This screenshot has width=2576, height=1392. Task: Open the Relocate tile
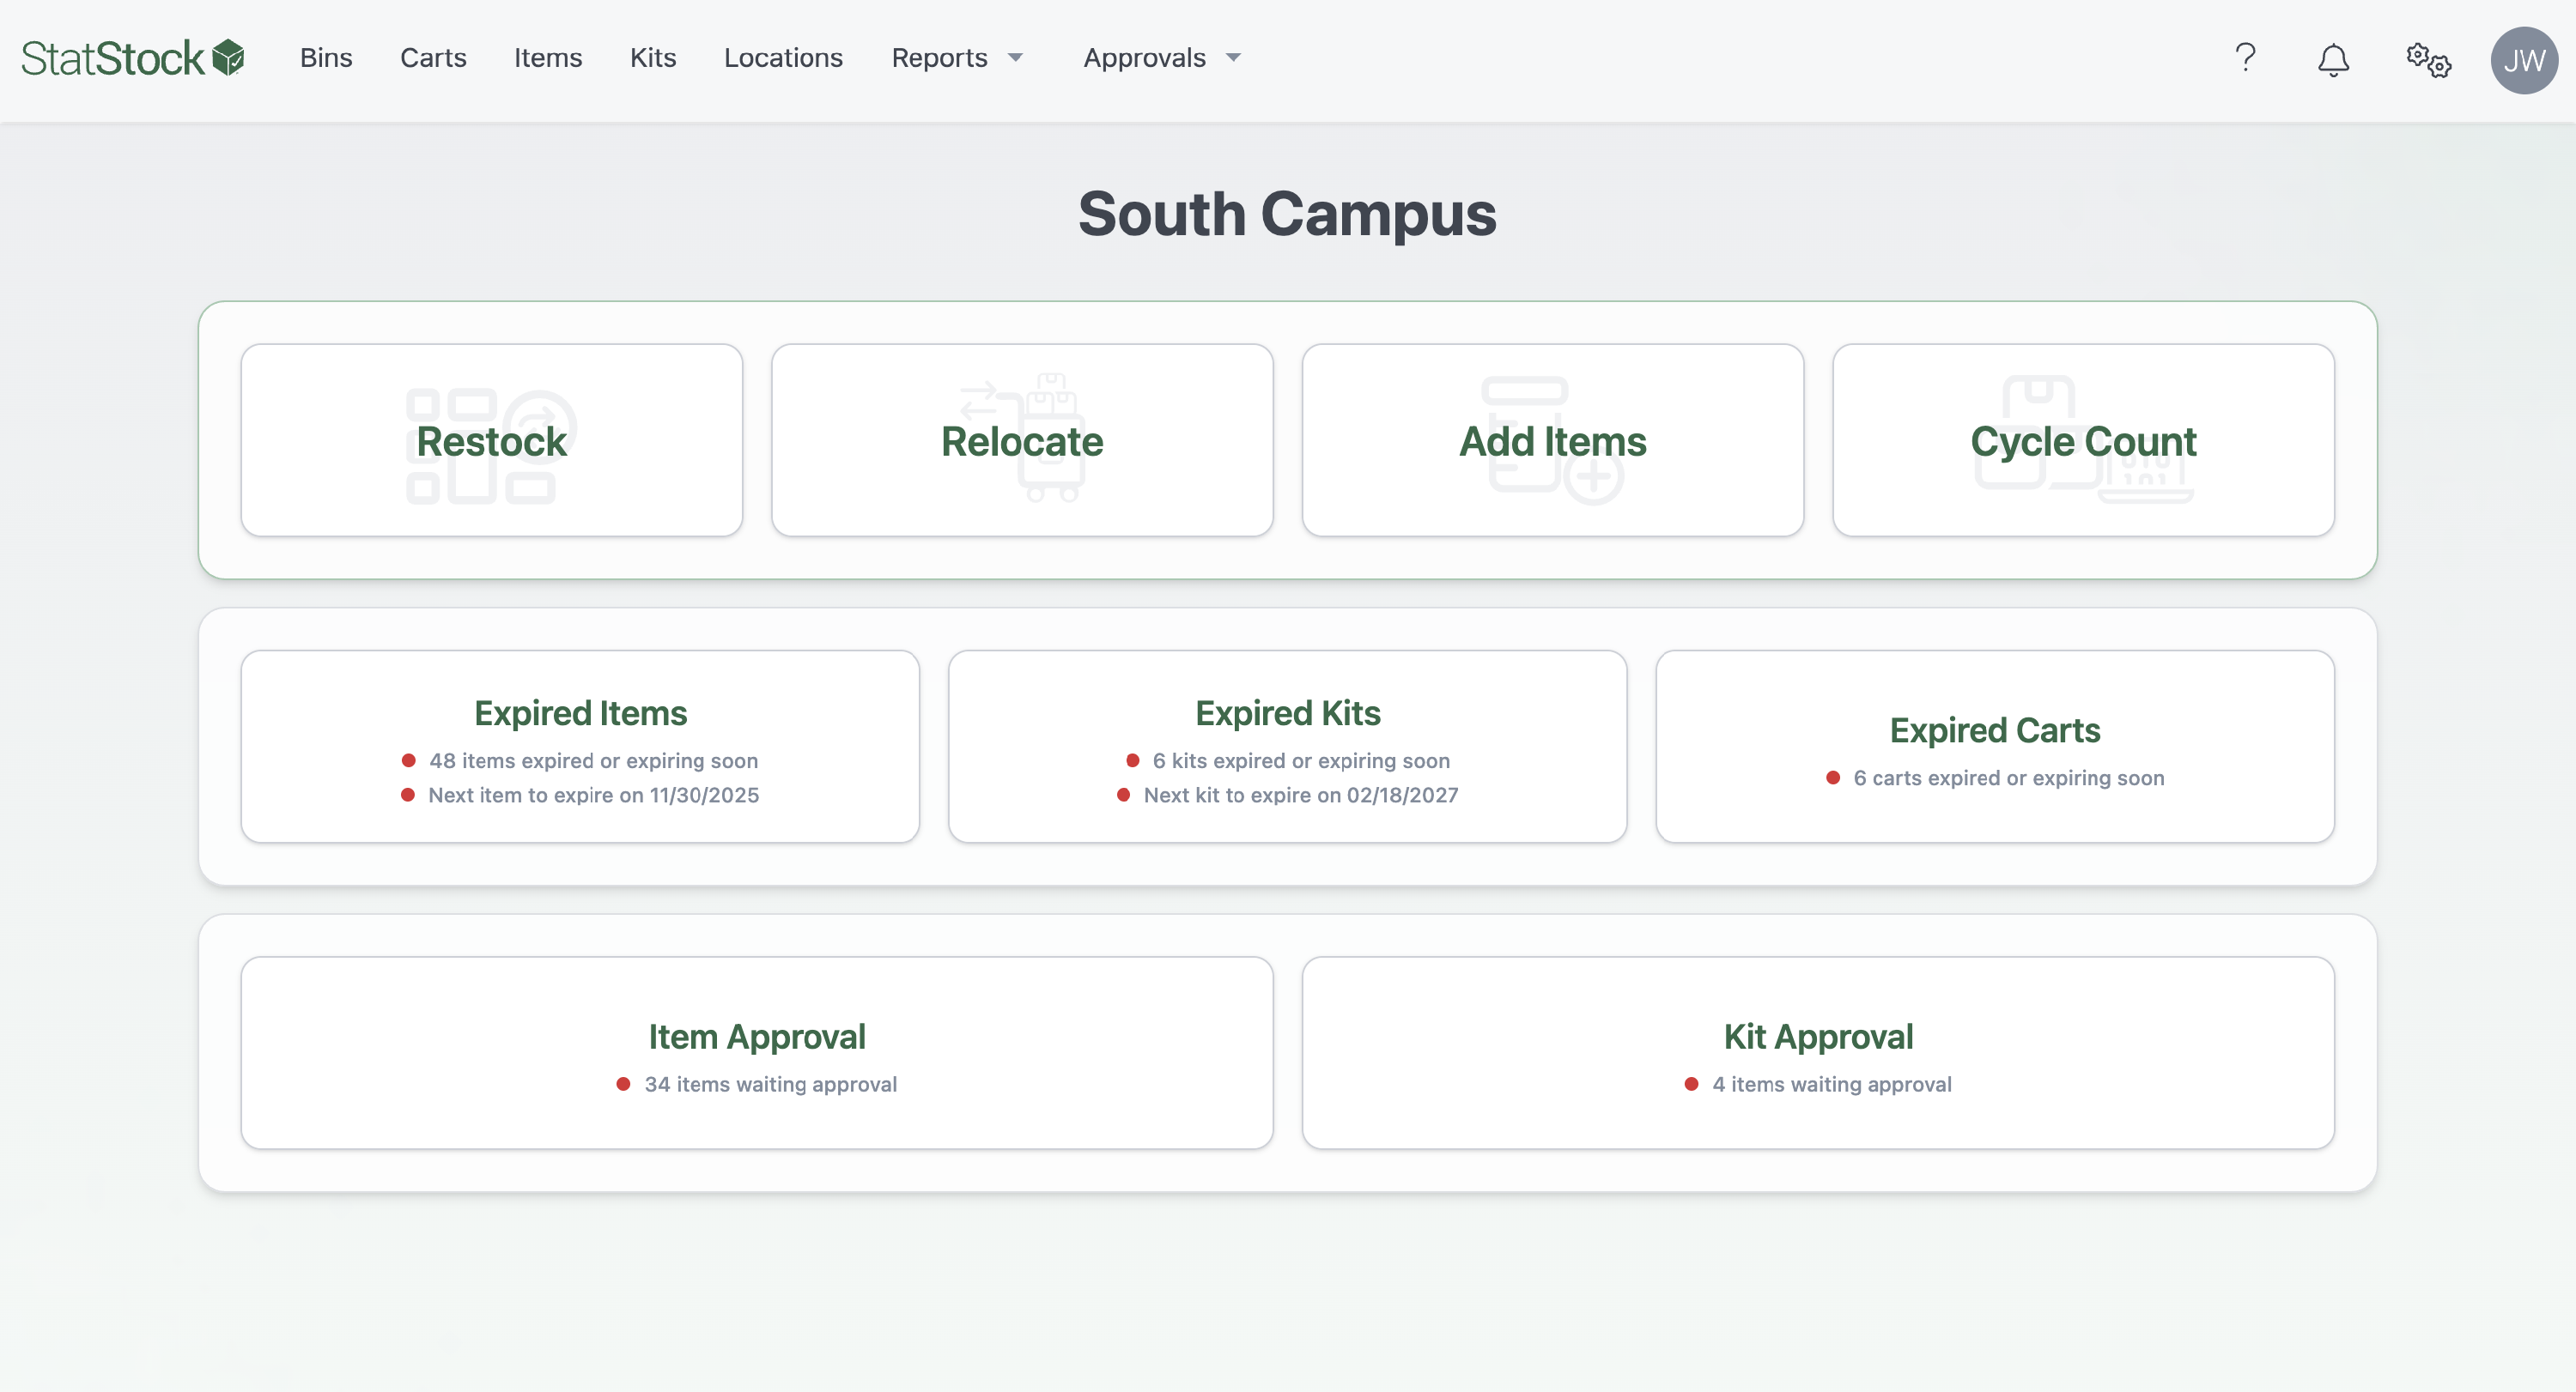tap(1021, 440)
